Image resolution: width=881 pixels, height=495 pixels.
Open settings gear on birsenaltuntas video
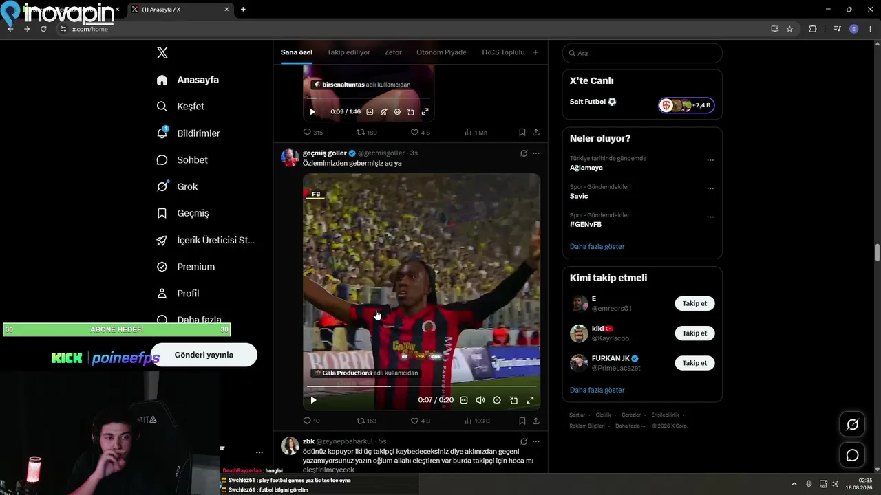(397, 111)
